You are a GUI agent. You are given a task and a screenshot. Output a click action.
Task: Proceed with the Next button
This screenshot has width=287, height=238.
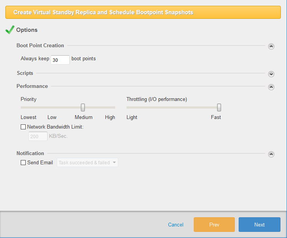[x=259, y=225]
